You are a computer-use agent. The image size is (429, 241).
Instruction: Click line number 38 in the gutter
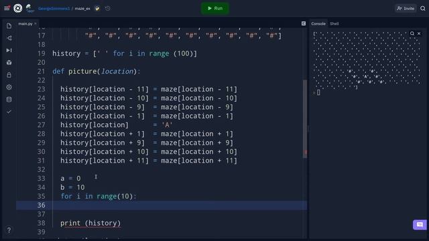click(x=41, y=223)
